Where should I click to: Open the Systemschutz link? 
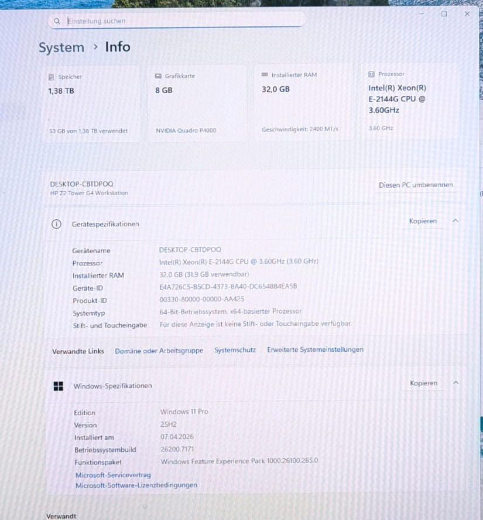pos(235,350)
